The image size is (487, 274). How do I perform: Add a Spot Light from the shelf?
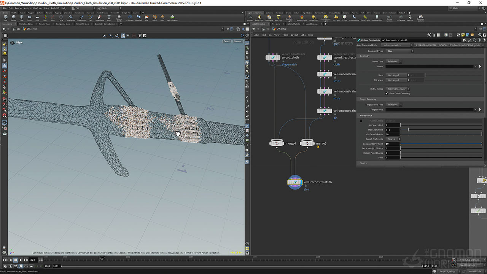(x=269, y=17)
